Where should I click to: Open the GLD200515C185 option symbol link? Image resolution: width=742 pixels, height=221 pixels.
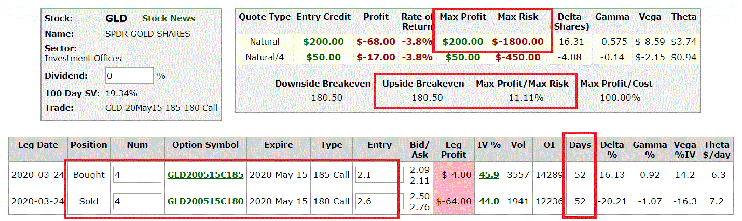point(205,175)
